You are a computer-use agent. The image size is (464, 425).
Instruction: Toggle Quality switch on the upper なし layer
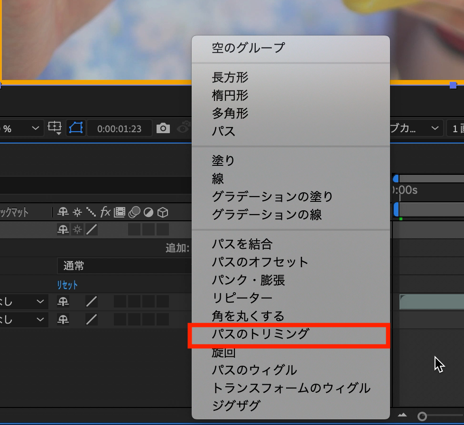[92, 302]
